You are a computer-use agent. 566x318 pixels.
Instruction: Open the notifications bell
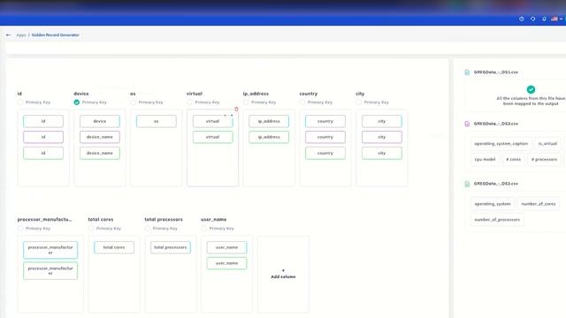click(x=544, y=19)
